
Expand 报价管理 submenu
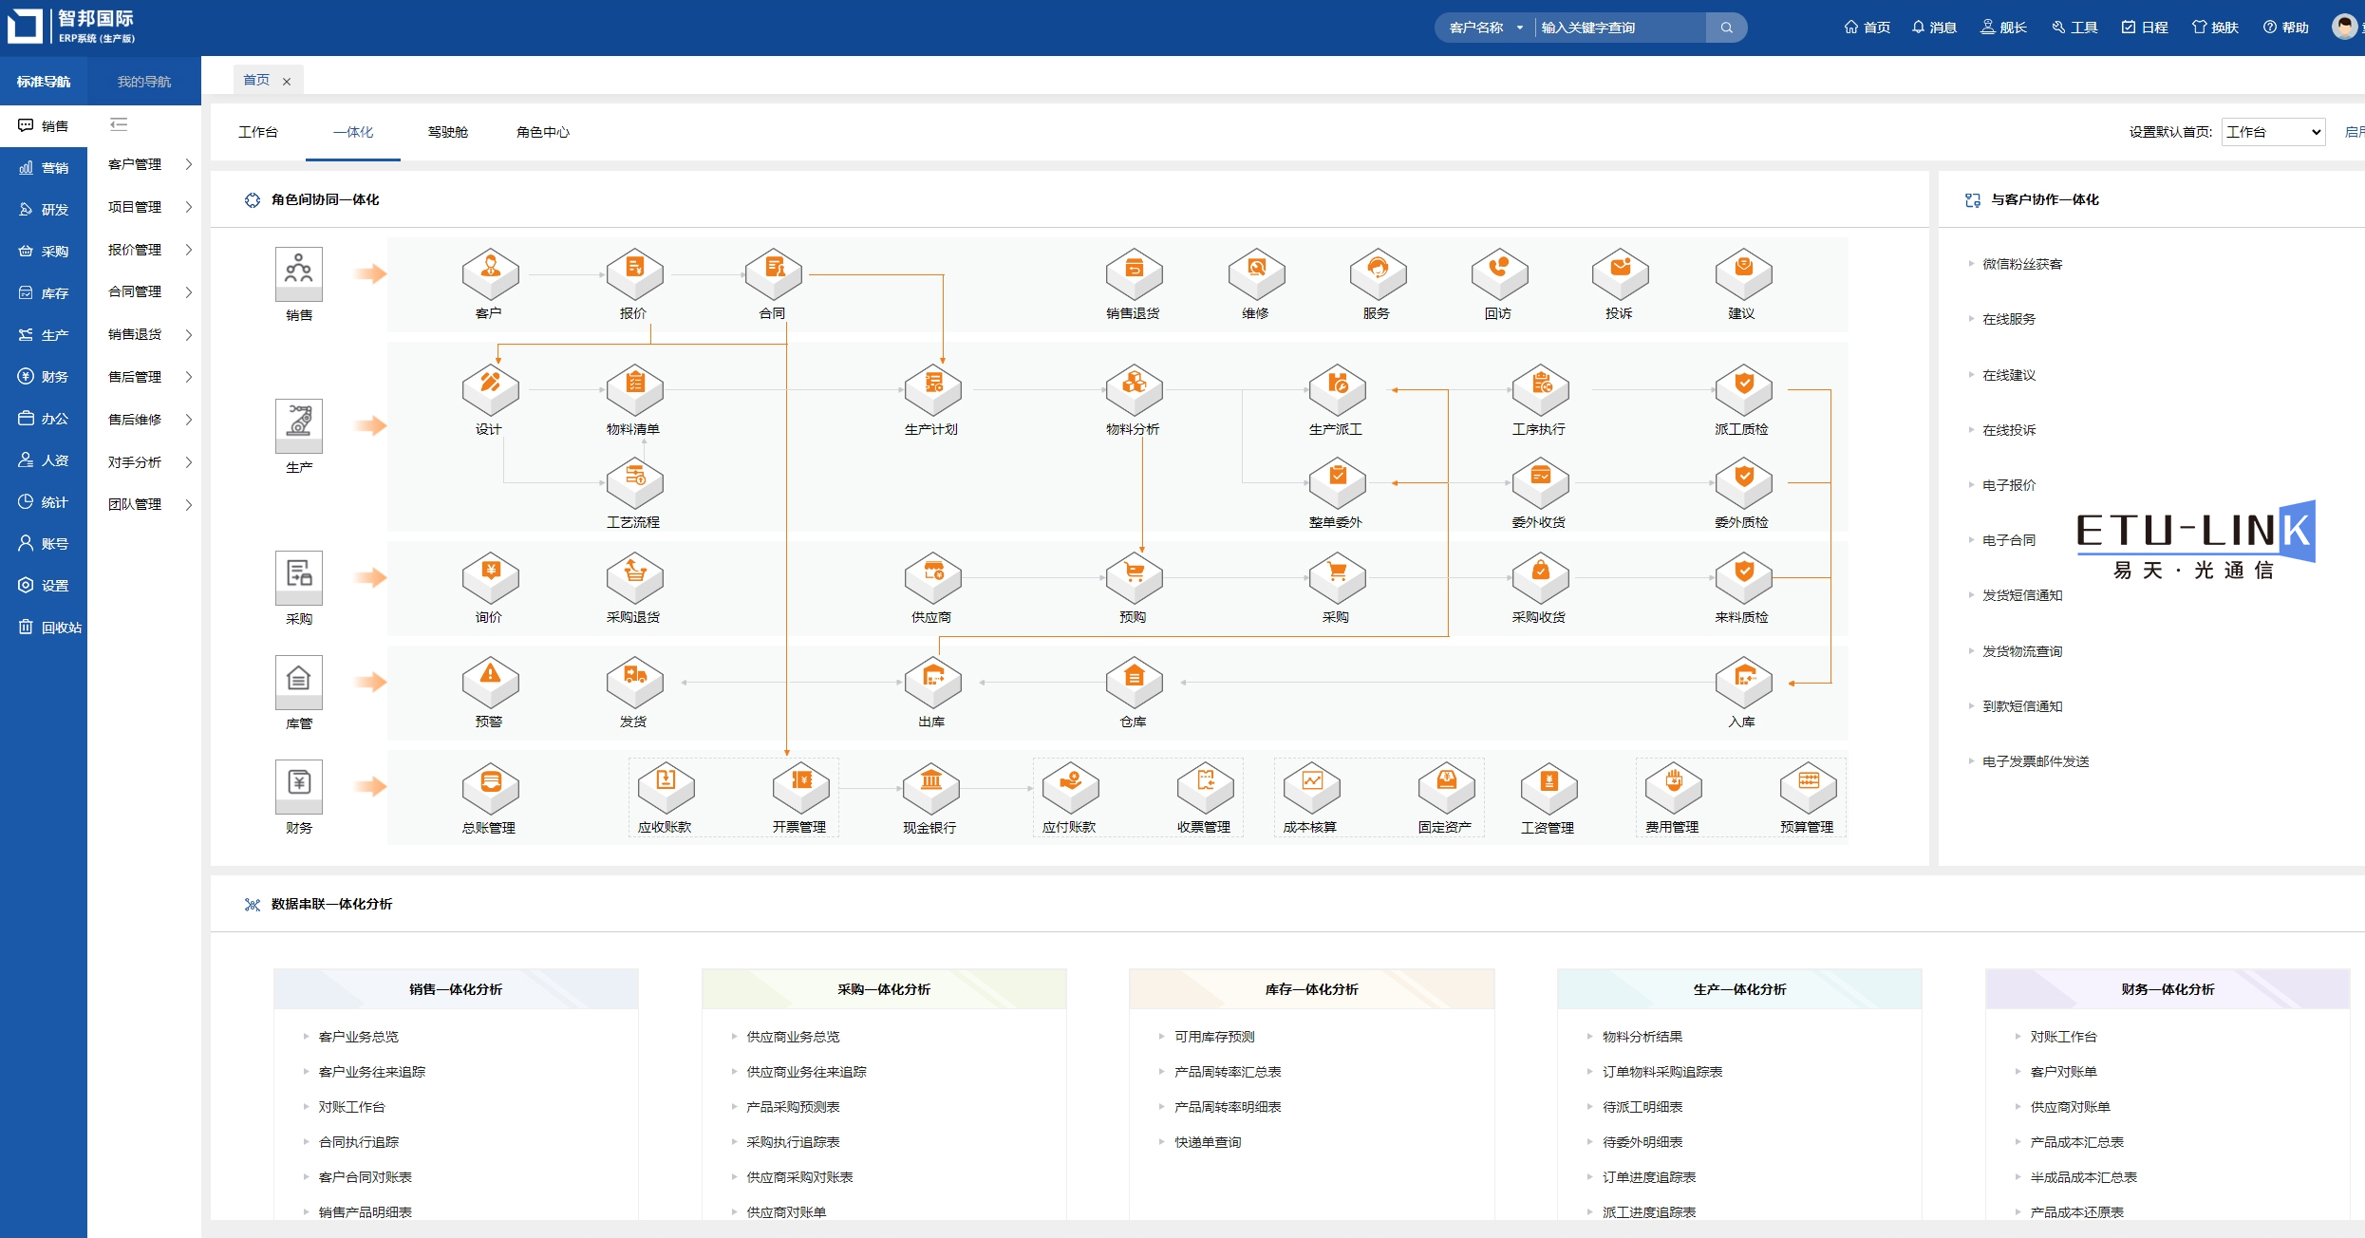(149, 250)
